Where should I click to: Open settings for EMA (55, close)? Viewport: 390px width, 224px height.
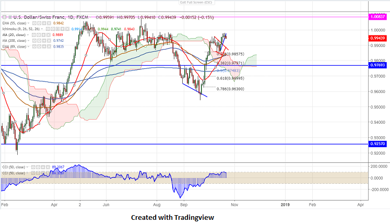coord(39,23)
